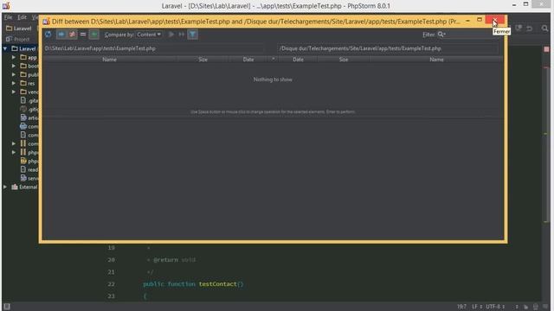Screen dimensions: 554x311
Task: Click testContact function name in editor
Action: pyautogui.click(x=217, y=284)
